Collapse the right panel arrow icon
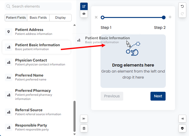Viewport: 189px width, 136px height. click(182, 119)
